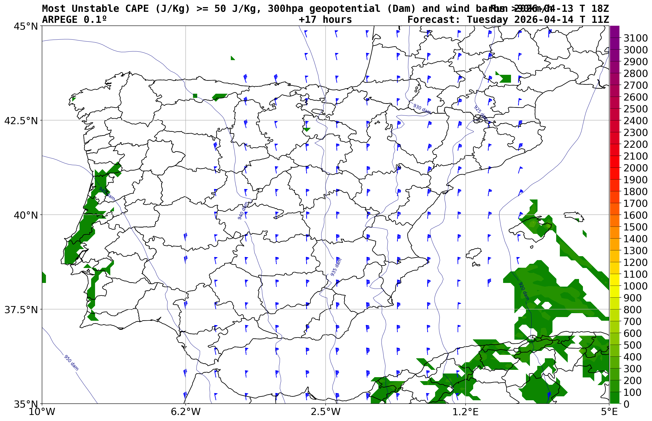Screen dimensions: 652x421
Task: Click the 920 dam contour label
Action: (524, 291)
